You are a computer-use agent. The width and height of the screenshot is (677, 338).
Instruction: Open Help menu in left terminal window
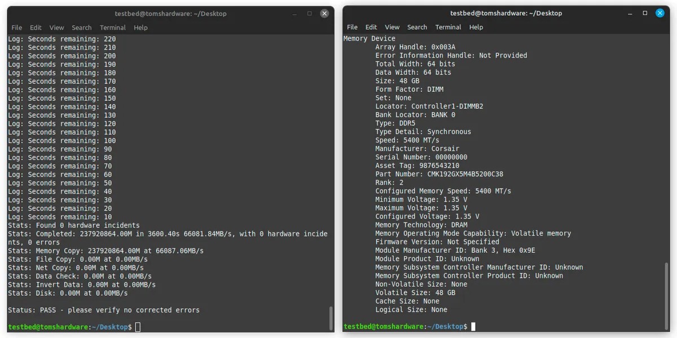[140, 28]
